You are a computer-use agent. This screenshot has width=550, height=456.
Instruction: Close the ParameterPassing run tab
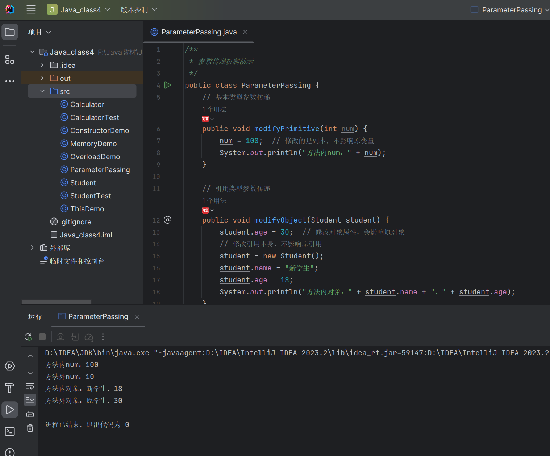click(137, 317)
